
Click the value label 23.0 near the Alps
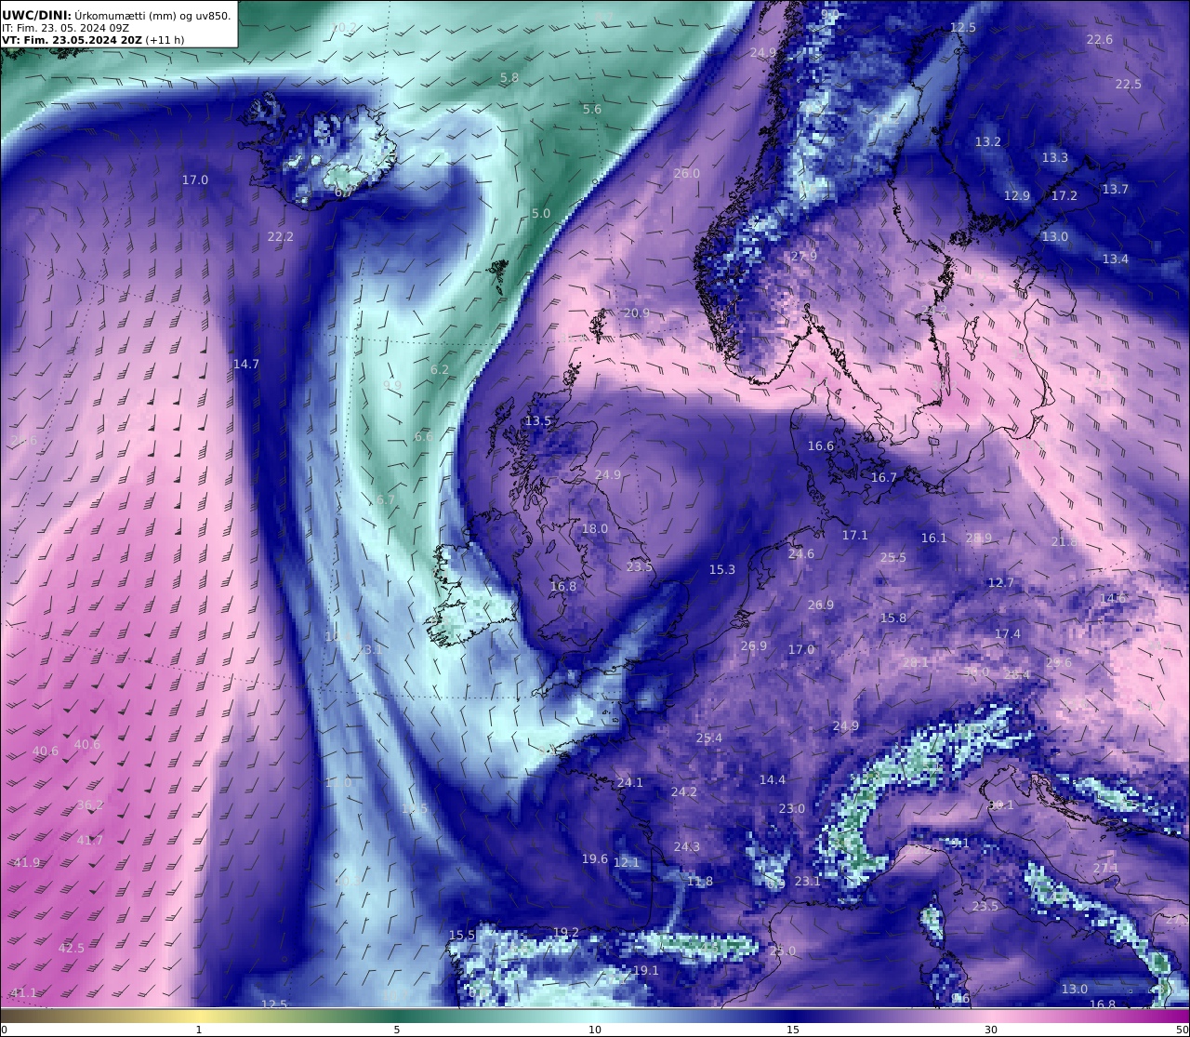click(x=791, y=809)
